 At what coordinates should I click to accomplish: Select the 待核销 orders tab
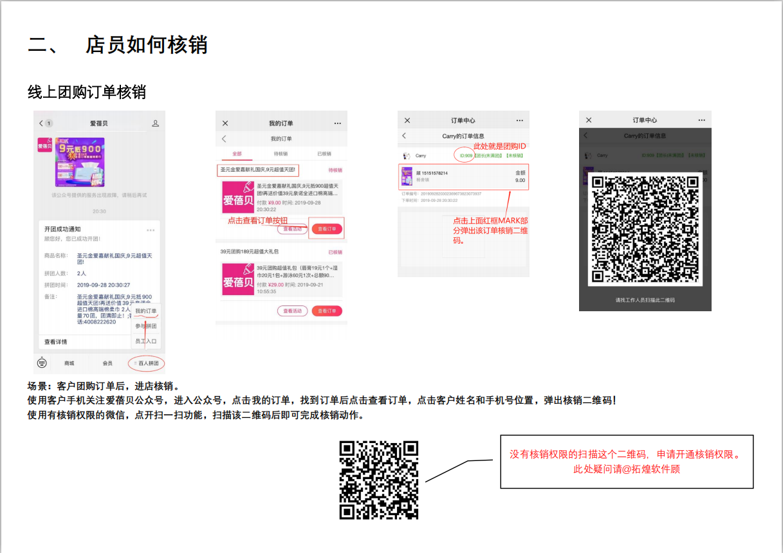(x=281, y=154)
